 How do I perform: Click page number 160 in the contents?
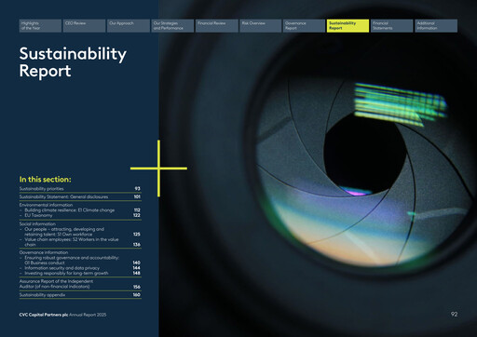(x=137, y=295)
